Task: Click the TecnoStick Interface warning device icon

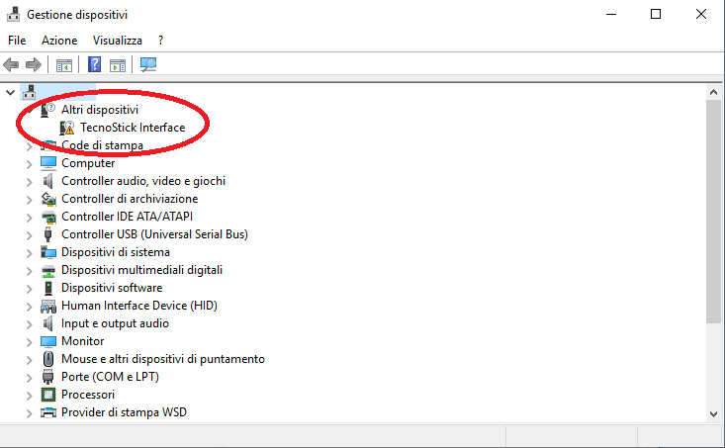Action: (x=67, y=128)
